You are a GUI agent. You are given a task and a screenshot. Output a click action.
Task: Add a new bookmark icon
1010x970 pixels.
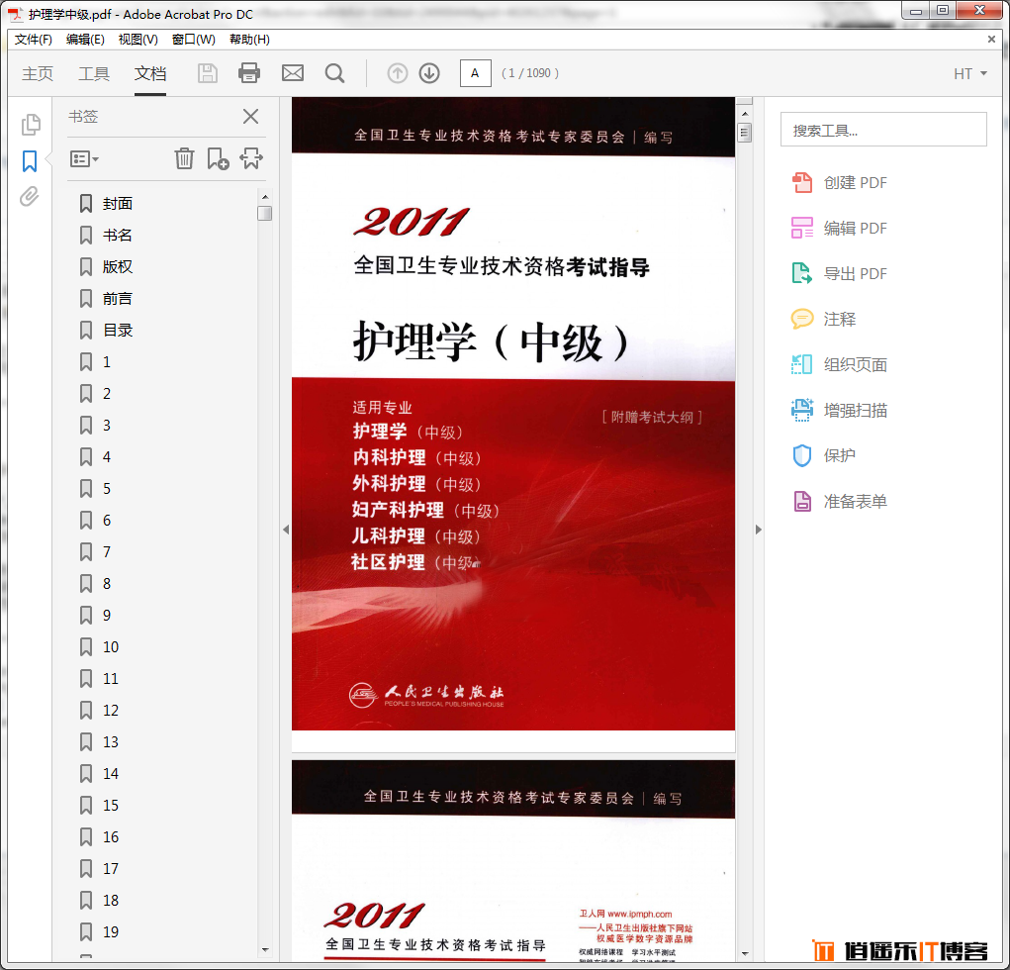pyautogui.click(x=218, y=158)
